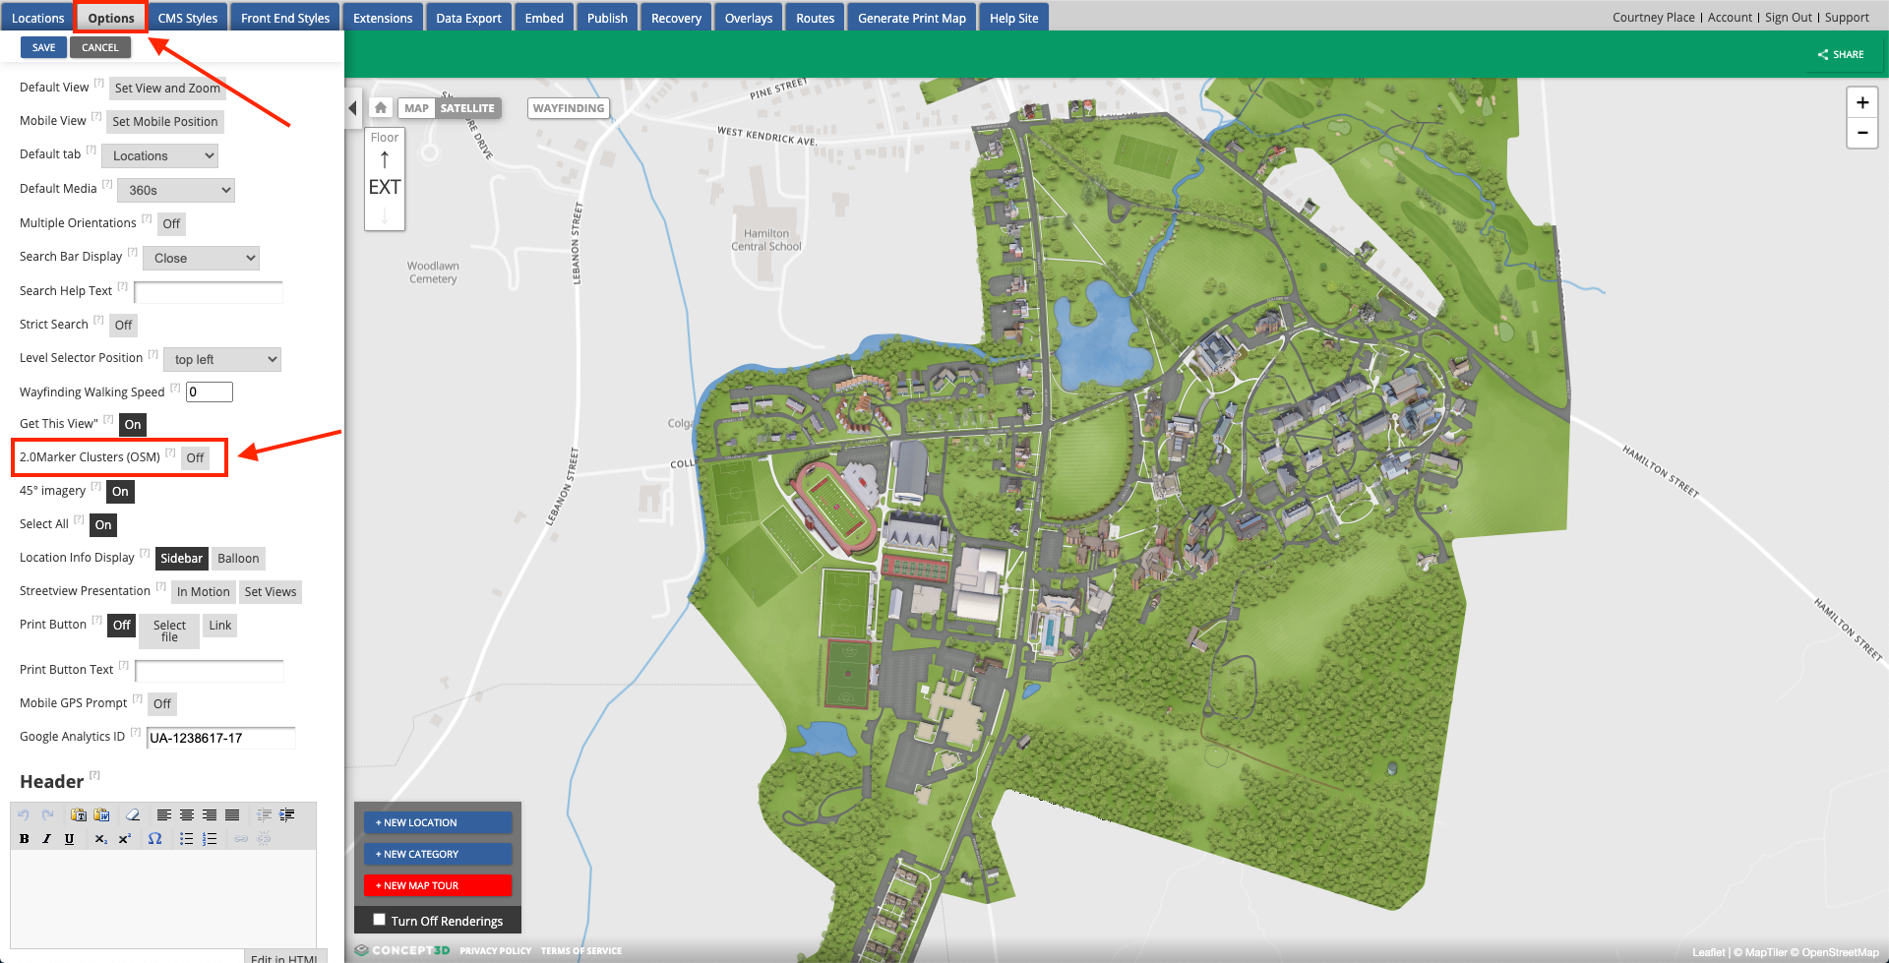Align text right in Header editor
Screen dimensions: 1889x963
pos(210,814)
